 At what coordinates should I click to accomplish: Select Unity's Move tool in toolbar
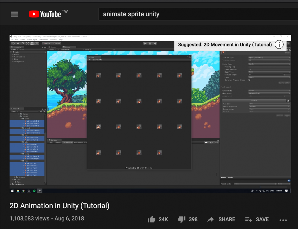(18, 43)
